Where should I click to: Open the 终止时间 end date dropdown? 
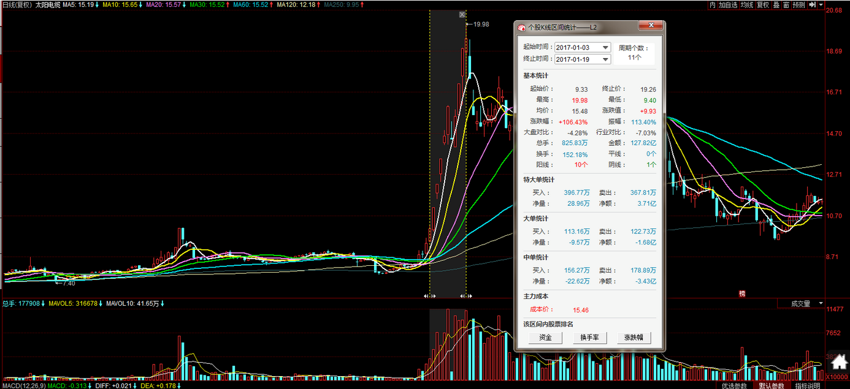point(605,59)
